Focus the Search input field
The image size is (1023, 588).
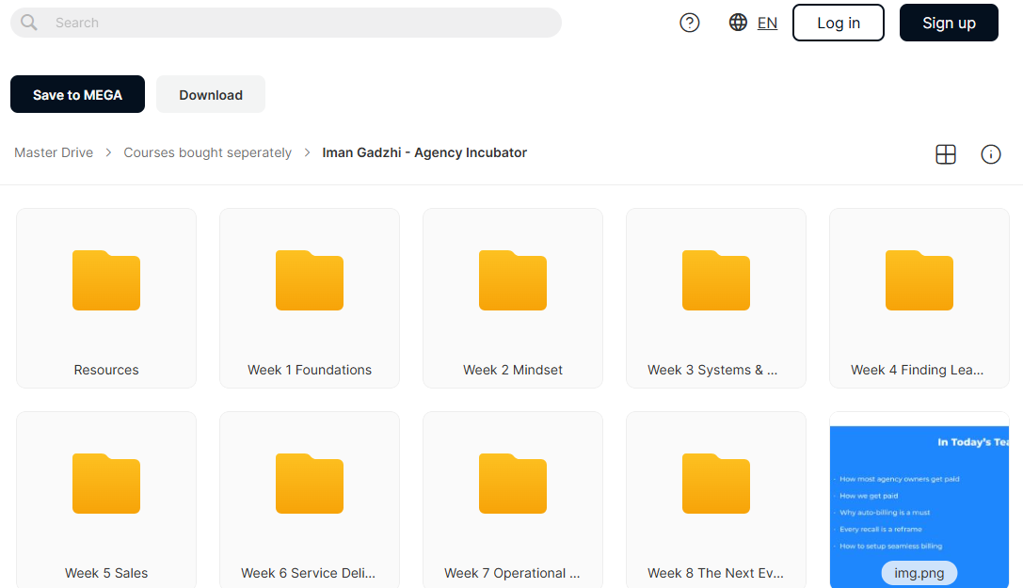[x=286, y=23]
